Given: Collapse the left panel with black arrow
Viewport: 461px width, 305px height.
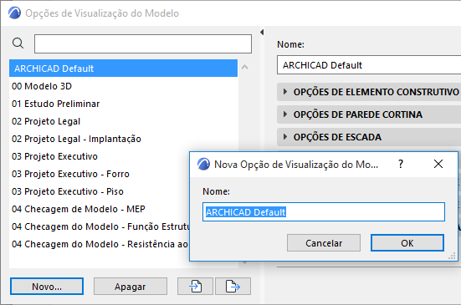Looking at the screenshot, I should (x=262, y=33).
